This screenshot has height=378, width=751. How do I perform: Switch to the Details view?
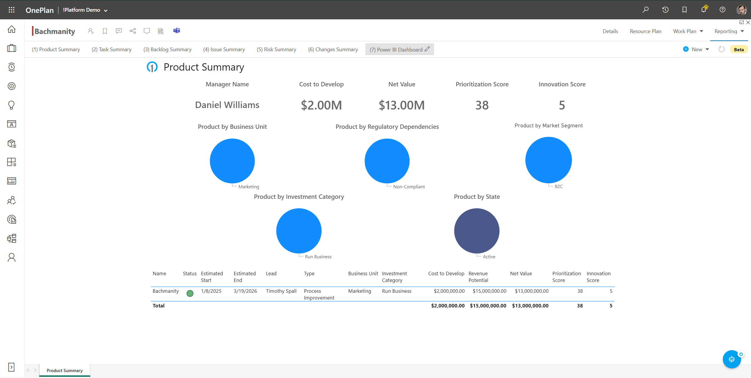tap(610, 31)
